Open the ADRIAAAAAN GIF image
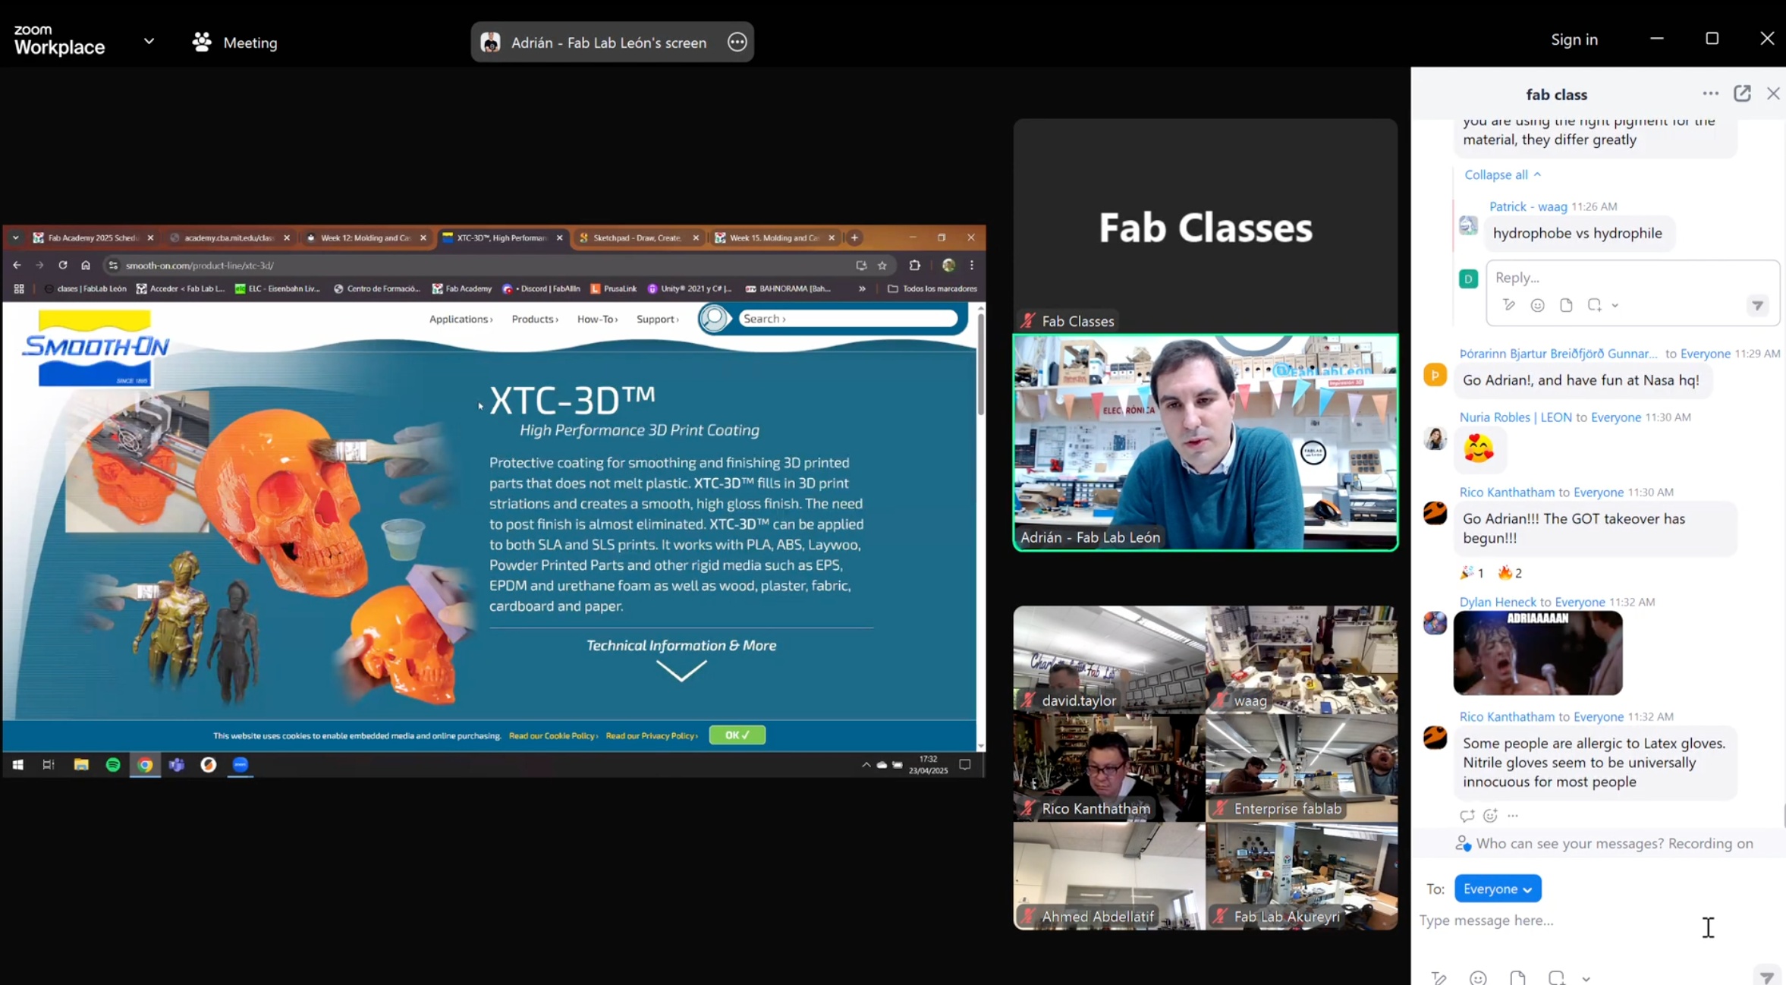 click(1538, 653)
